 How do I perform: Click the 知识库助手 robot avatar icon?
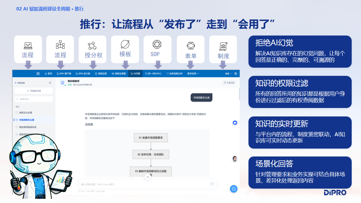(63, 83)
